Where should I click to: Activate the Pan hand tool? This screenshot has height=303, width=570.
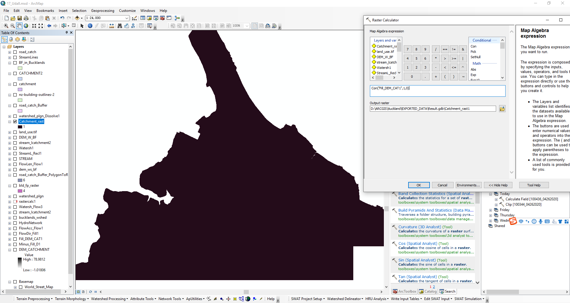click(19, 26)
